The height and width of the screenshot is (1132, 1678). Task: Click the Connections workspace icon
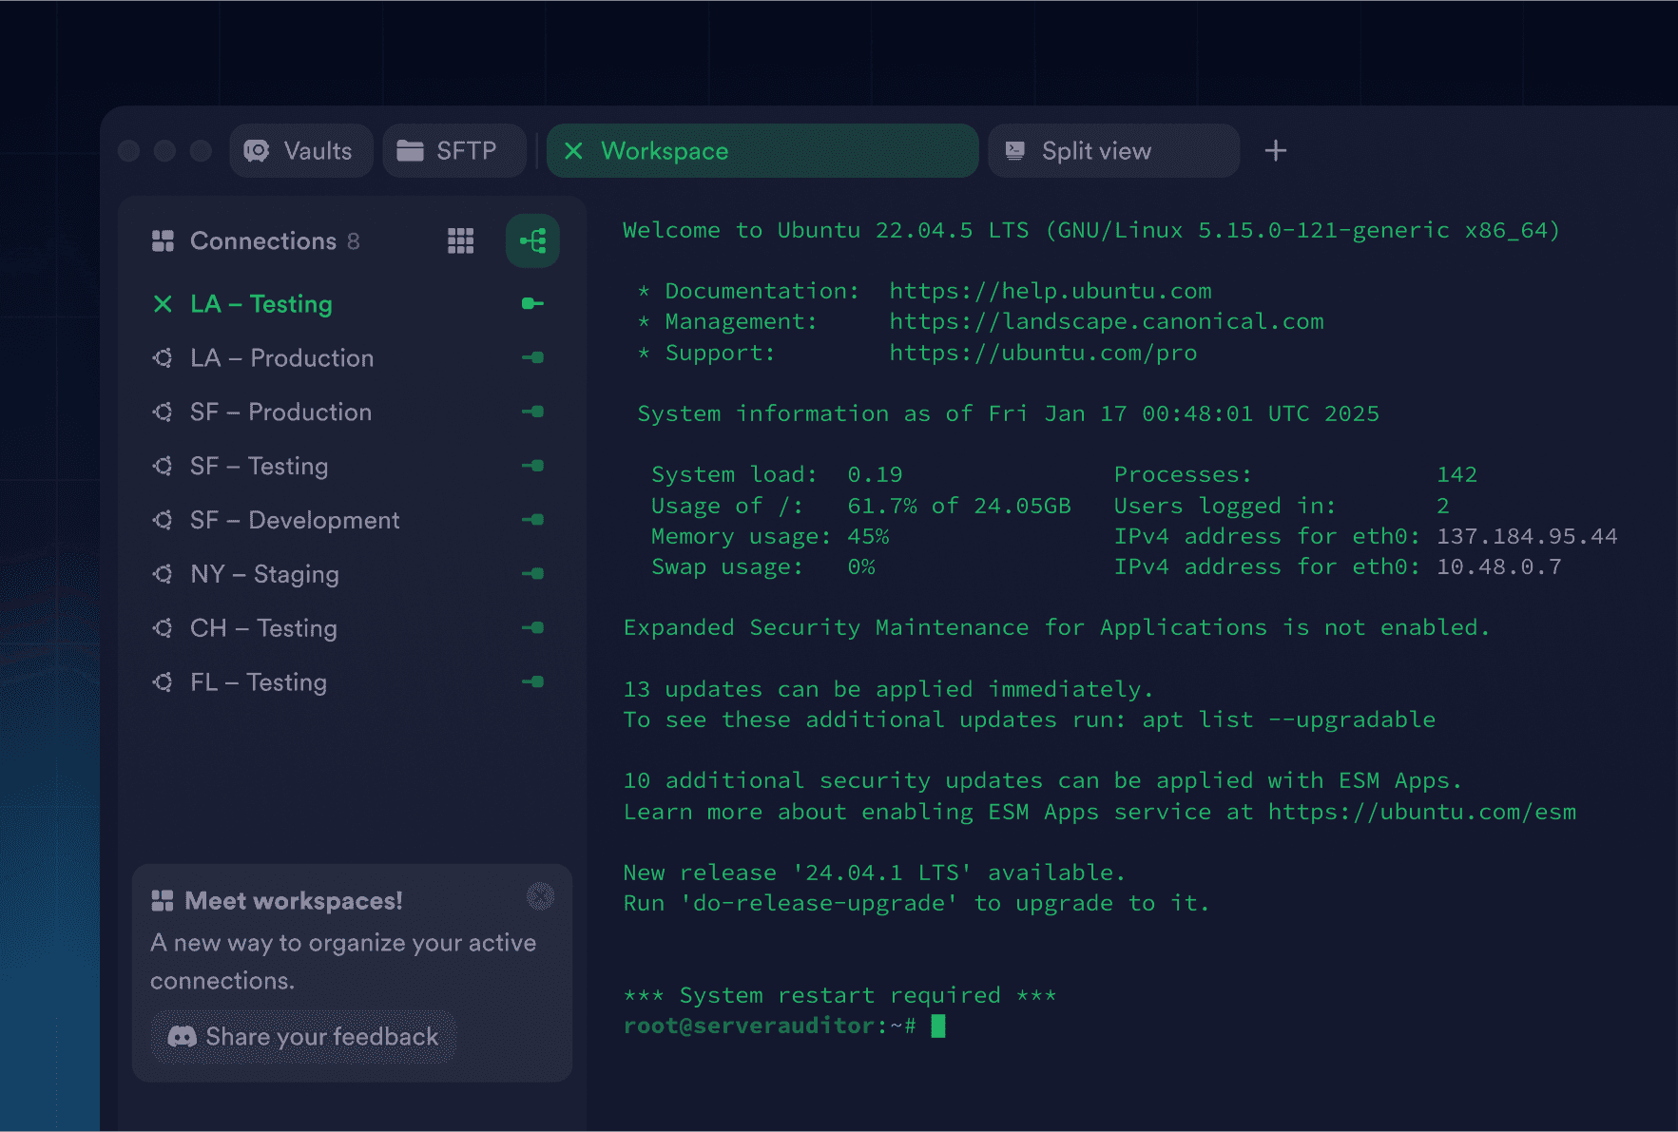click(x=163, y=241)
